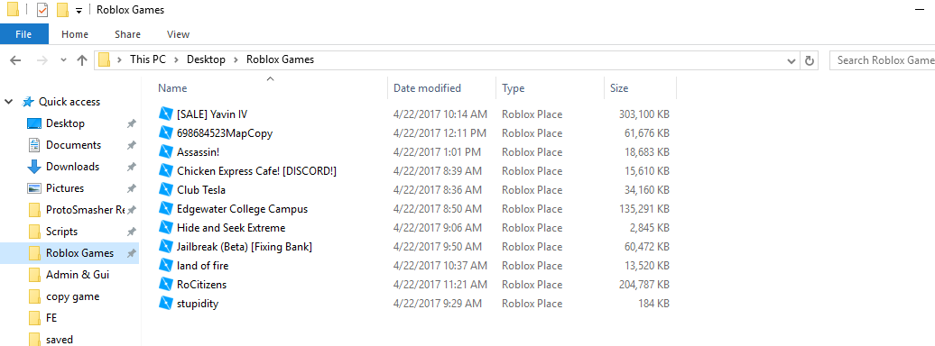Viewport: 935px width, 346px height.
Task: Switch to the View ribbon tab
Action: click(179, 34)
